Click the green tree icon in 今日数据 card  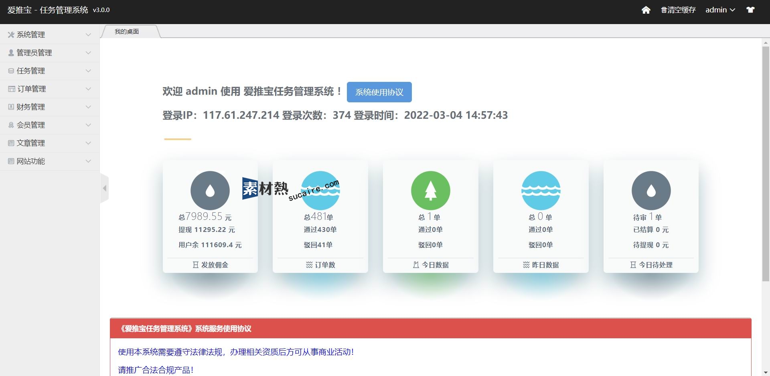pyautogui.click(x=431, y=191)
